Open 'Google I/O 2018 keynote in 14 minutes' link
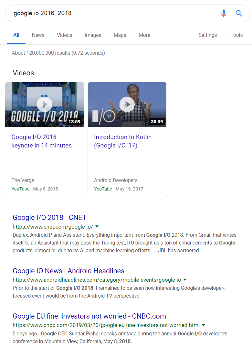Screen dimensions: 252x359 41,141
